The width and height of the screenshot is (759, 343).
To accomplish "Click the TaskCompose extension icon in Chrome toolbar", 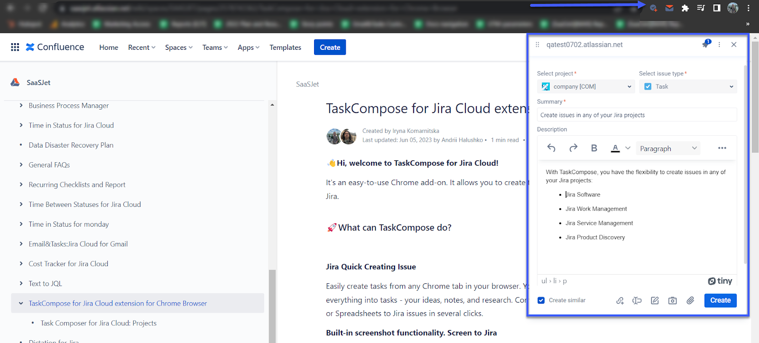I will 653,8.
